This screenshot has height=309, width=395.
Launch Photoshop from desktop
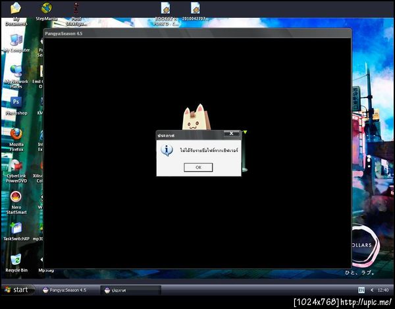[x=16, y=106]
